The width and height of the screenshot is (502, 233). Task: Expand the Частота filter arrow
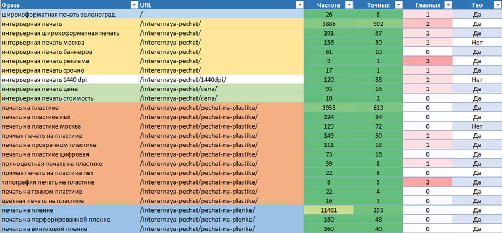pos(349,5)
